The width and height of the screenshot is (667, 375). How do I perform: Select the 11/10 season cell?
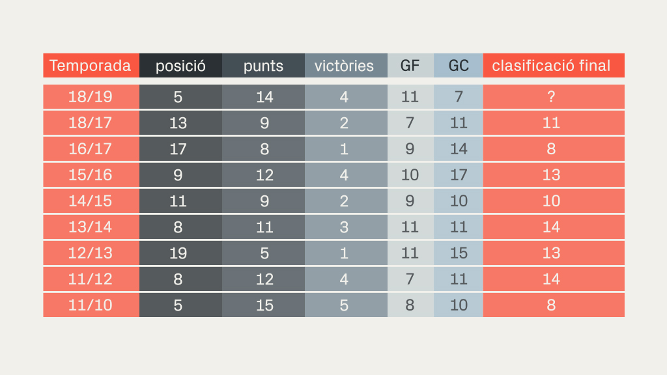(x=91, y=305)
